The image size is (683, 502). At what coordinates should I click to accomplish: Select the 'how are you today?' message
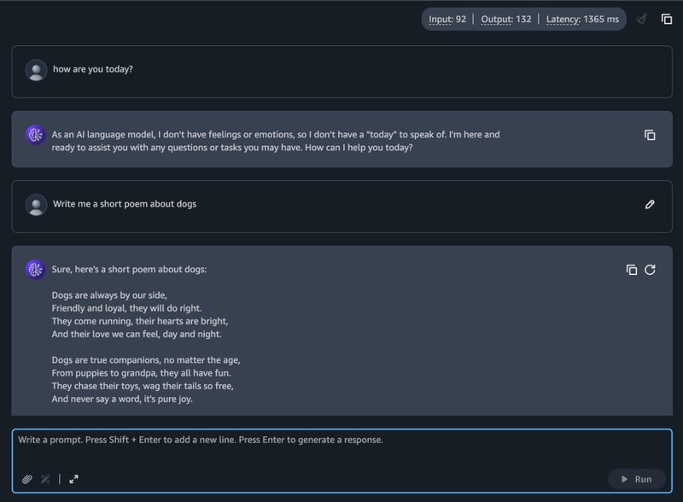coord(93,69)
